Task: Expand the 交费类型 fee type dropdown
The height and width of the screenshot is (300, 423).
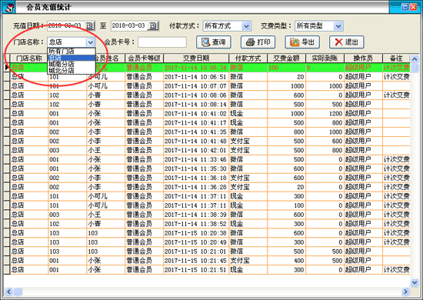Action: pyautogui.click(x=338, y=26)
